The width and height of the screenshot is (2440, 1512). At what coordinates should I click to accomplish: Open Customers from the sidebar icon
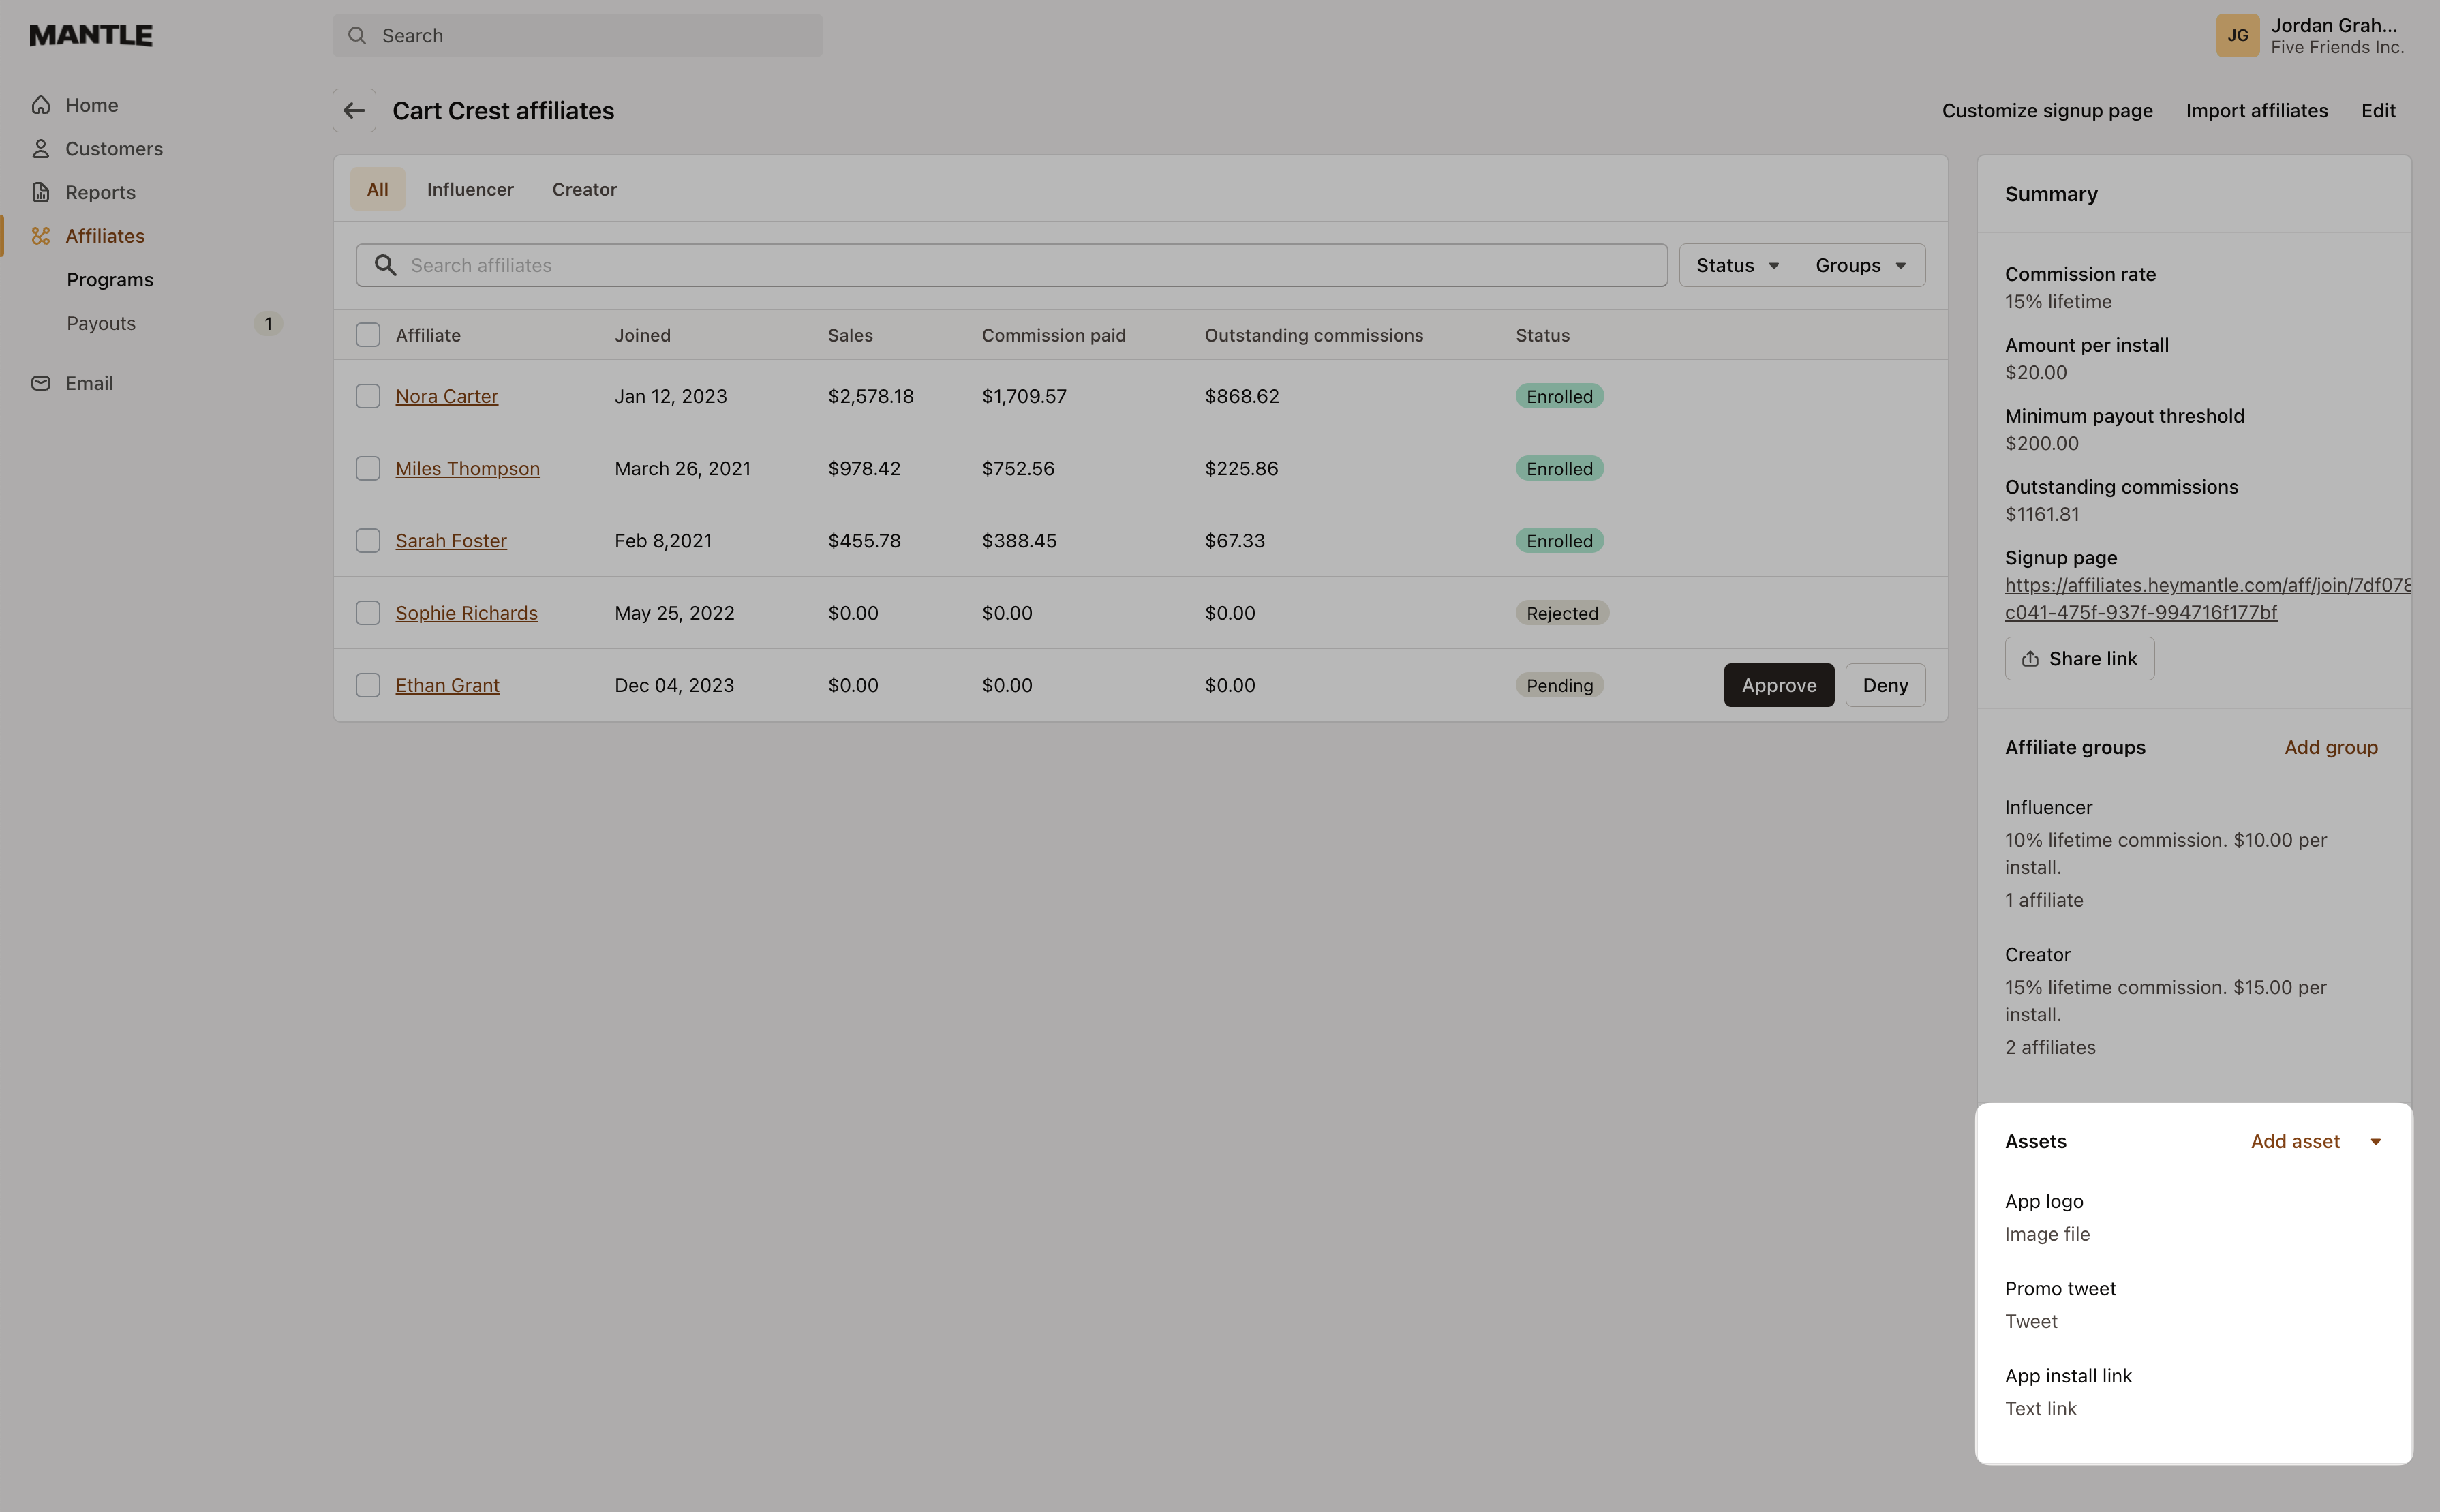pyautogui.click(x=41, y=148)
